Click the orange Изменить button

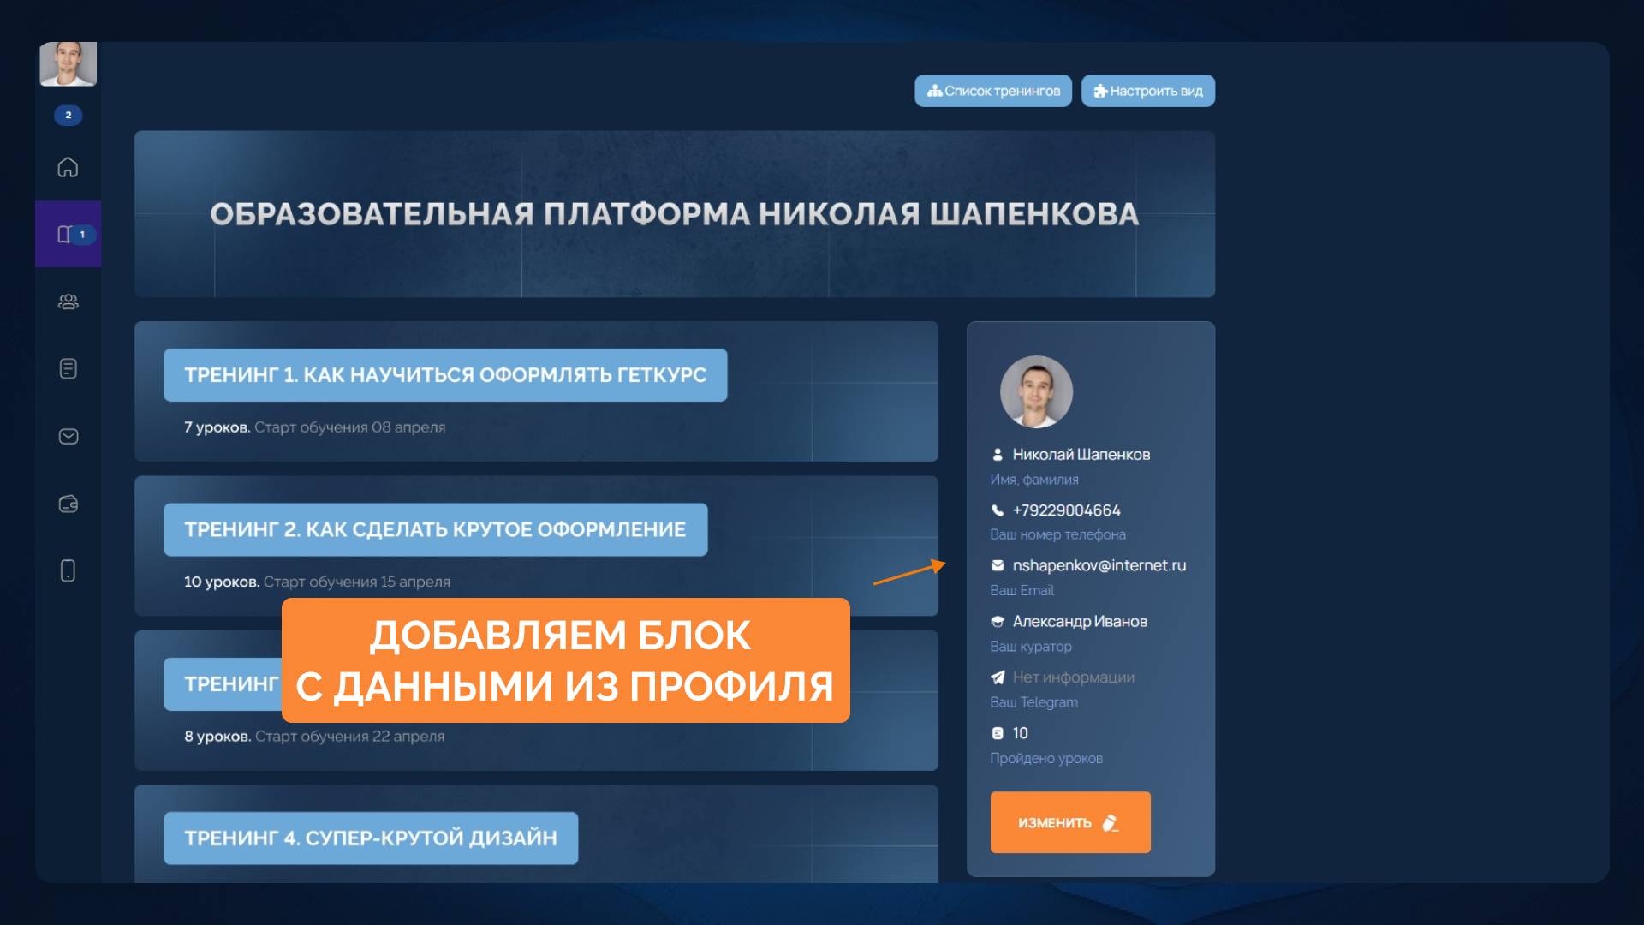pos(1069,822)
